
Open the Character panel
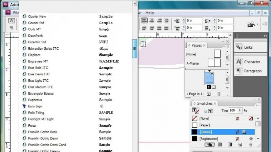[x=251, y=62]
